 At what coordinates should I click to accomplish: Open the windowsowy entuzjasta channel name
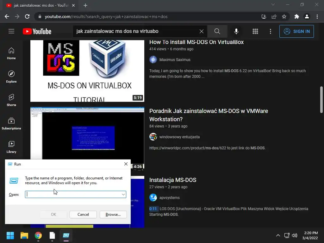pyautogui.click(x=179, y=137)
